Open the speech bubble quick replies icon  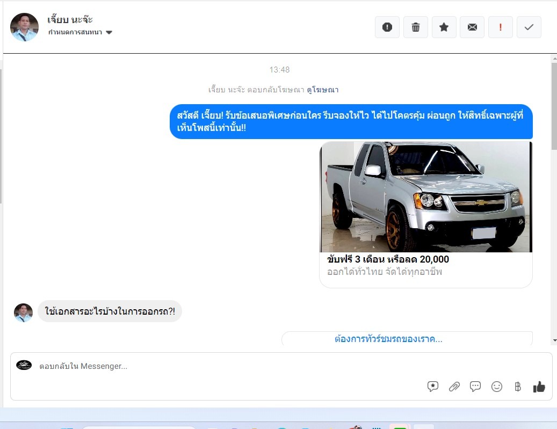[x=475, y=387]
